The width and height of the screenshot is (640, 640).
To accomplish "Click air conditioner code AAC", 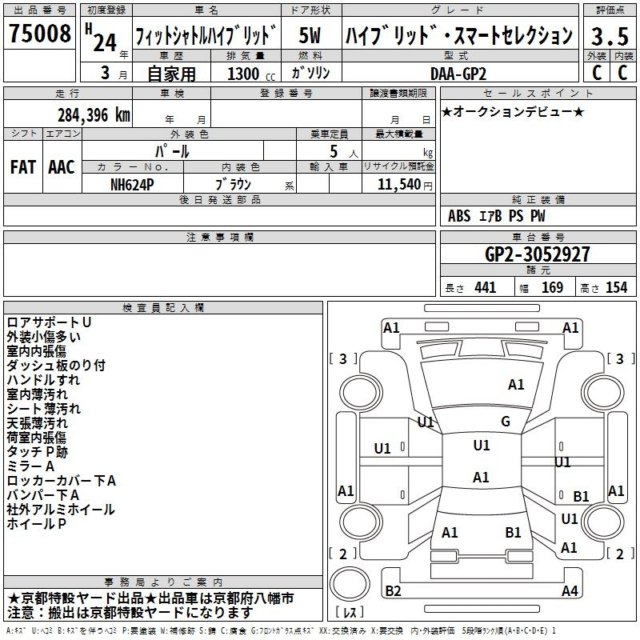I will tap(62, 167).
